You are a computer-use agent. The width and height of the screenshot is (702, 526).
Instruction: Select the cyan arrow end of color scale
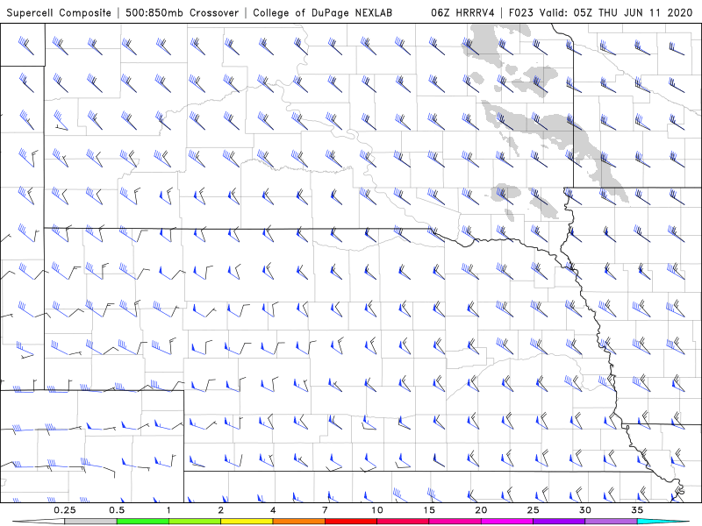663,522
